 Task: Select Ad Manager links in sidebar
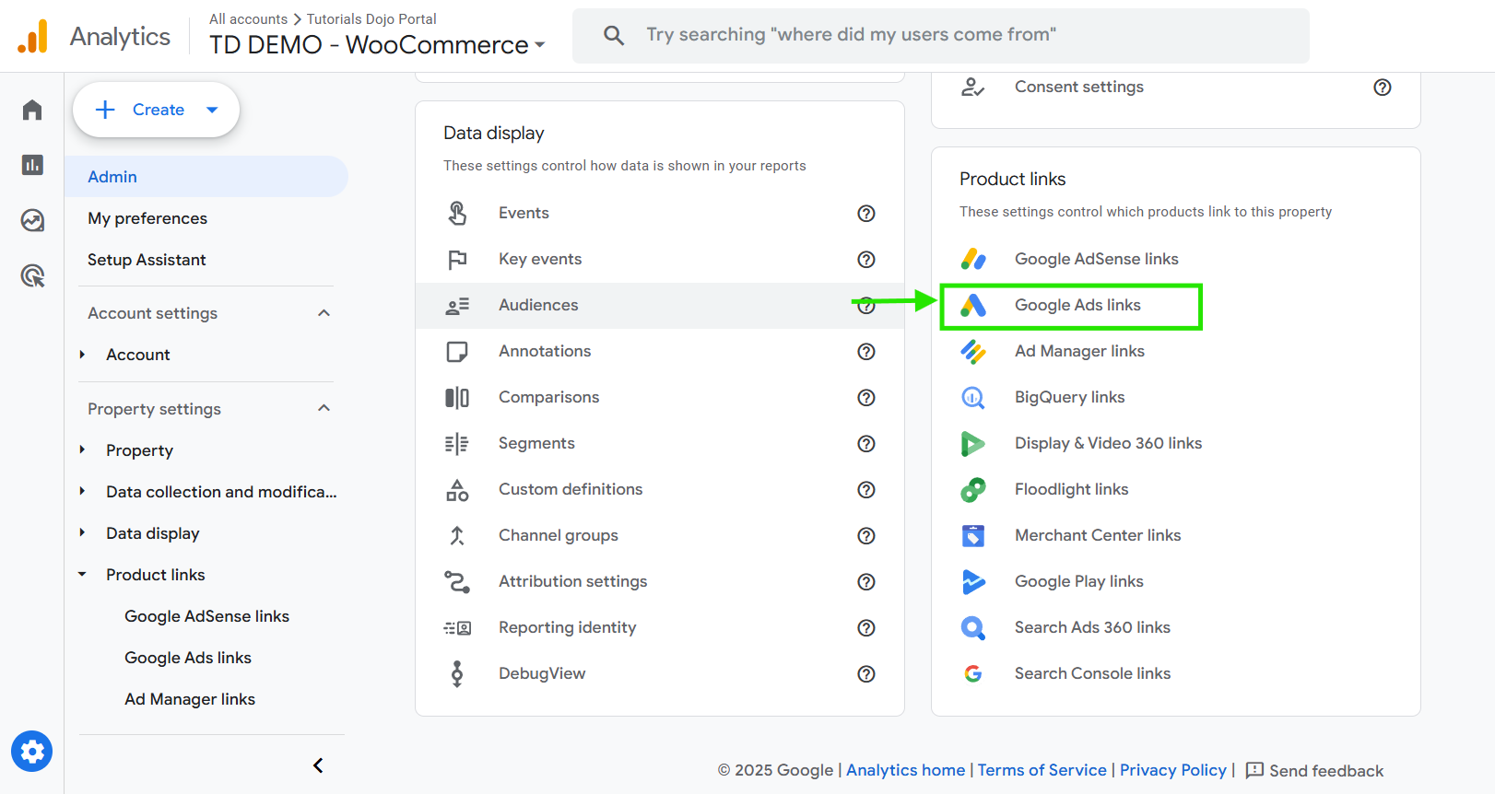coord(190,699)
